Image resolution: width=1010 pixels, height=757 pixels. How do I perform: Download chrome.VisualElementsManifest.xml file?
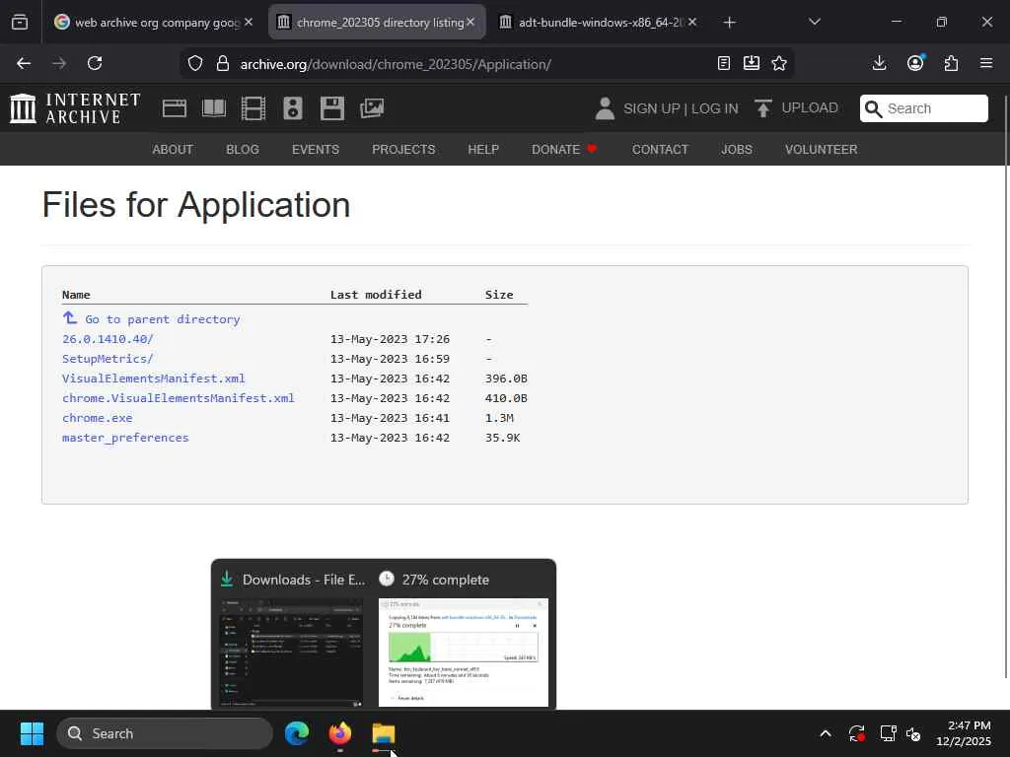click(x=178, y=398)
